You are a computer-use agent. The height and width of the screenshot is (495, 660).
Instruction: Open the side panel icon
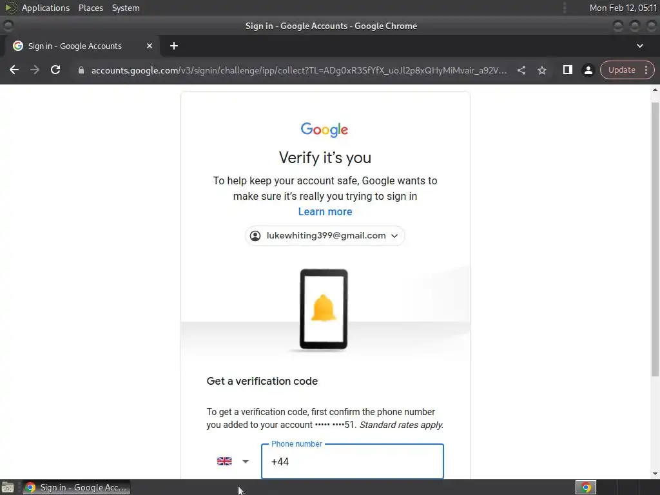(x=567, y=70)
